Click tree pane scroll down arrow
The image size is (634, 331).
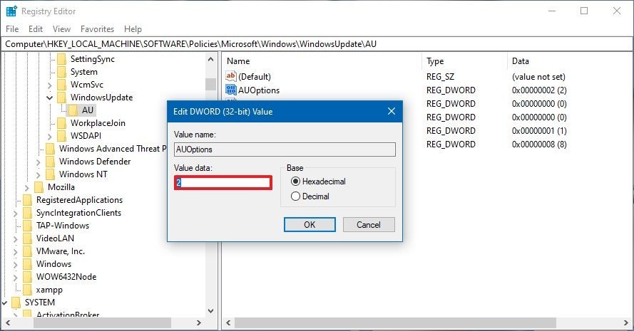[x=210, y=311]
